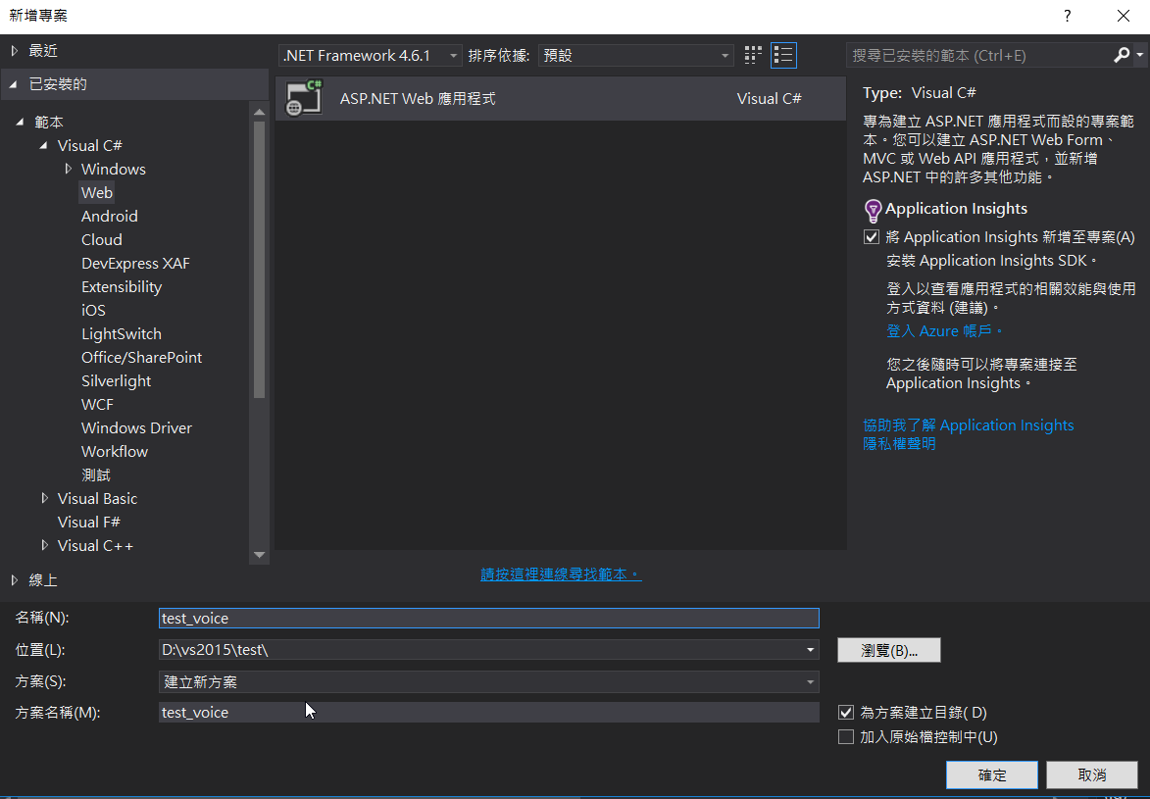The width and height of the screenshot is (1150, 799).
Task: Select the Web template category
Action: pyautogui.click(x=97, y=192)
